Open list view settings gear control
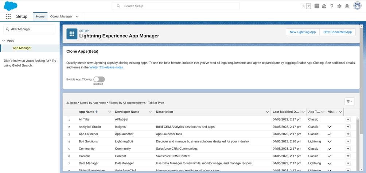Image resolution: width=366 pixels, height=173 pixels. (x=349, y=101)
